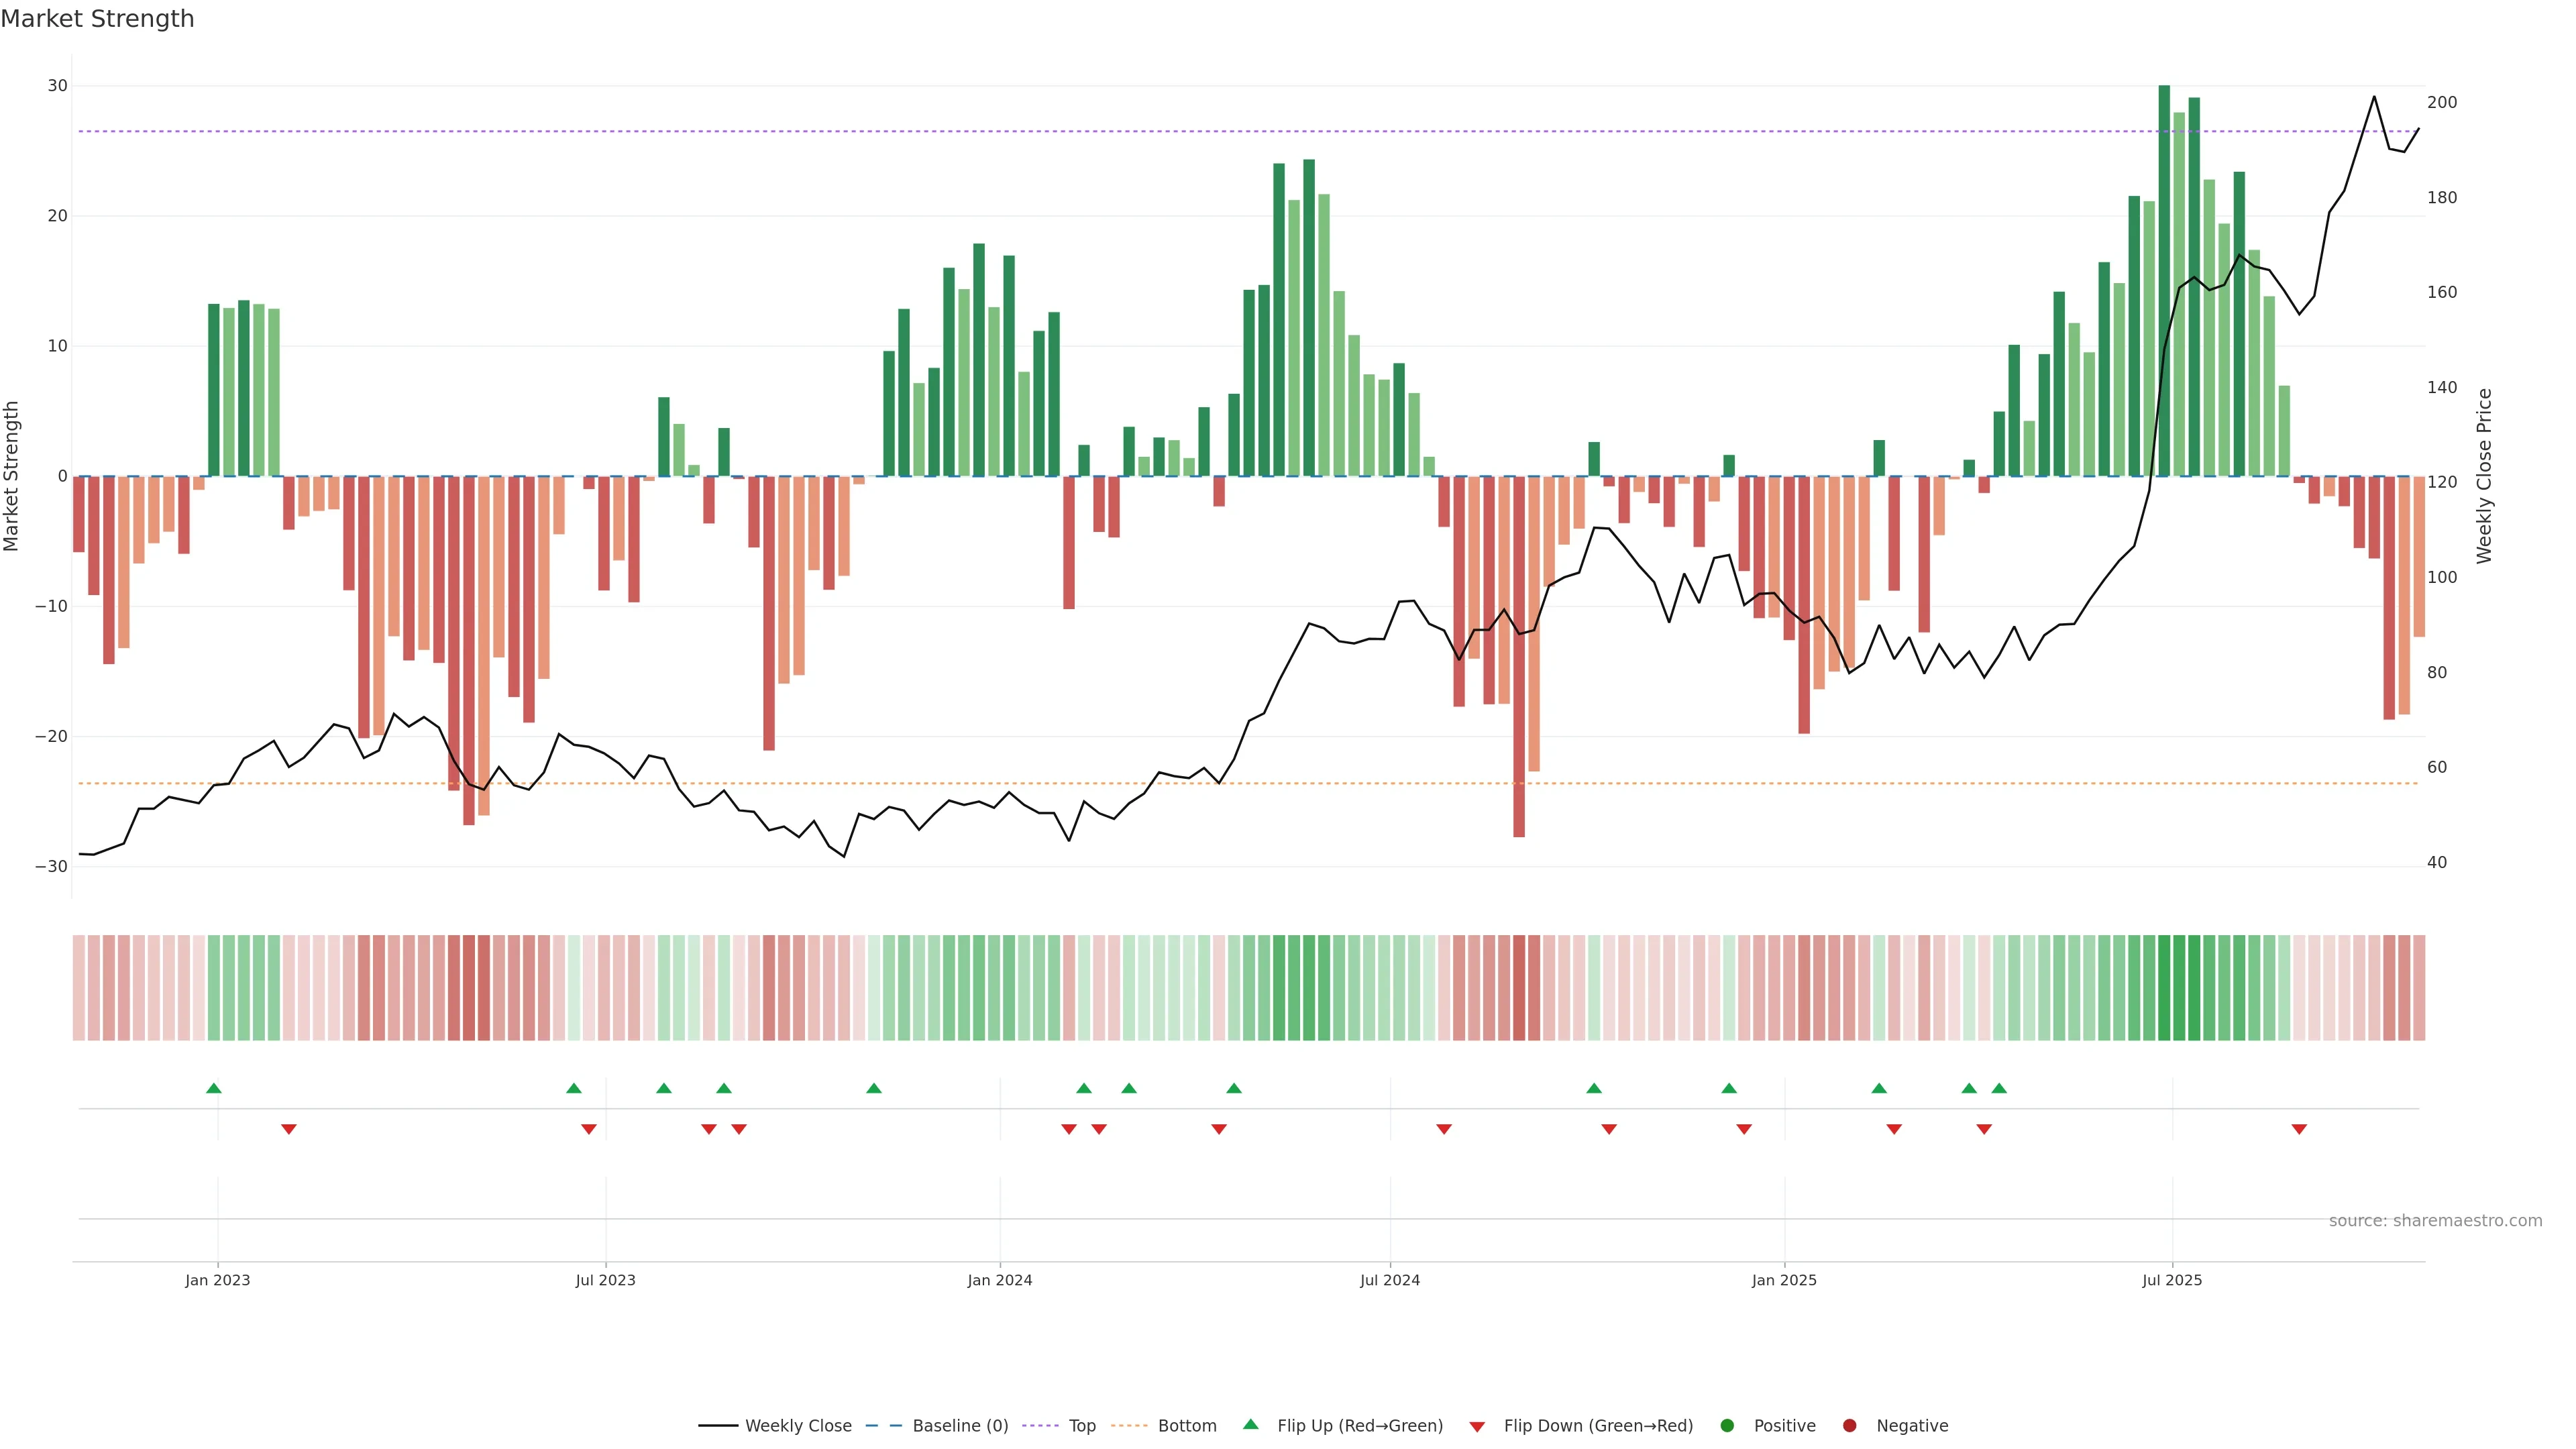Click the Jan 2023 axis label
The image size is (2576, 1449).
pos(217,1280)
